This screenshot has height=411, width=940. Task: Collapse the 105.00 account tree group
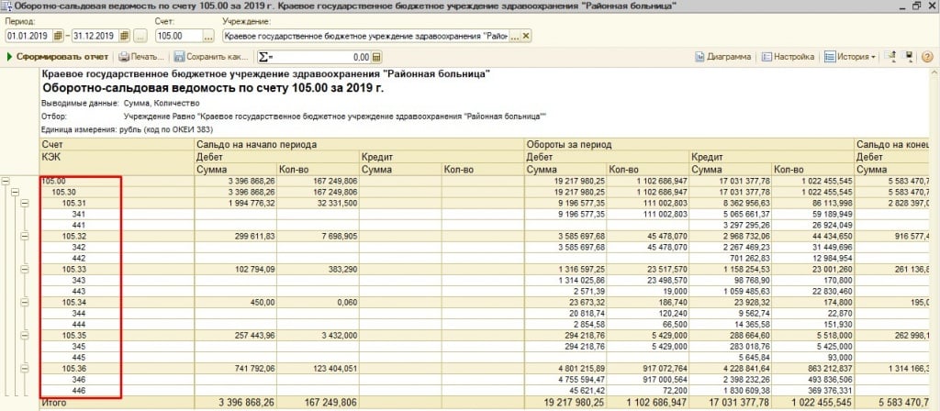(6, 181)
